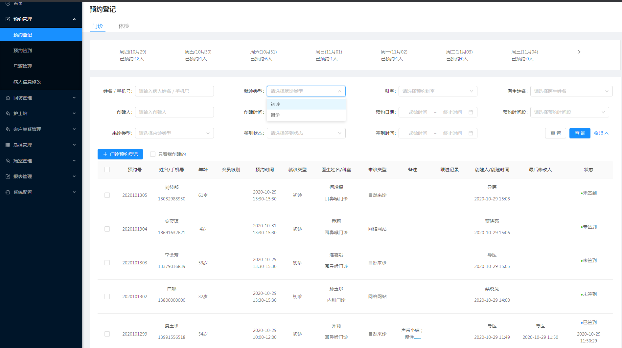Click the 病案管理 sidebar icon

coord(8,161)
